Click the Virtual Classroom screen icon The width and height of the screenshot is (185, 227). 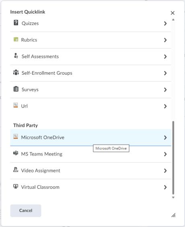pos(16,186)
